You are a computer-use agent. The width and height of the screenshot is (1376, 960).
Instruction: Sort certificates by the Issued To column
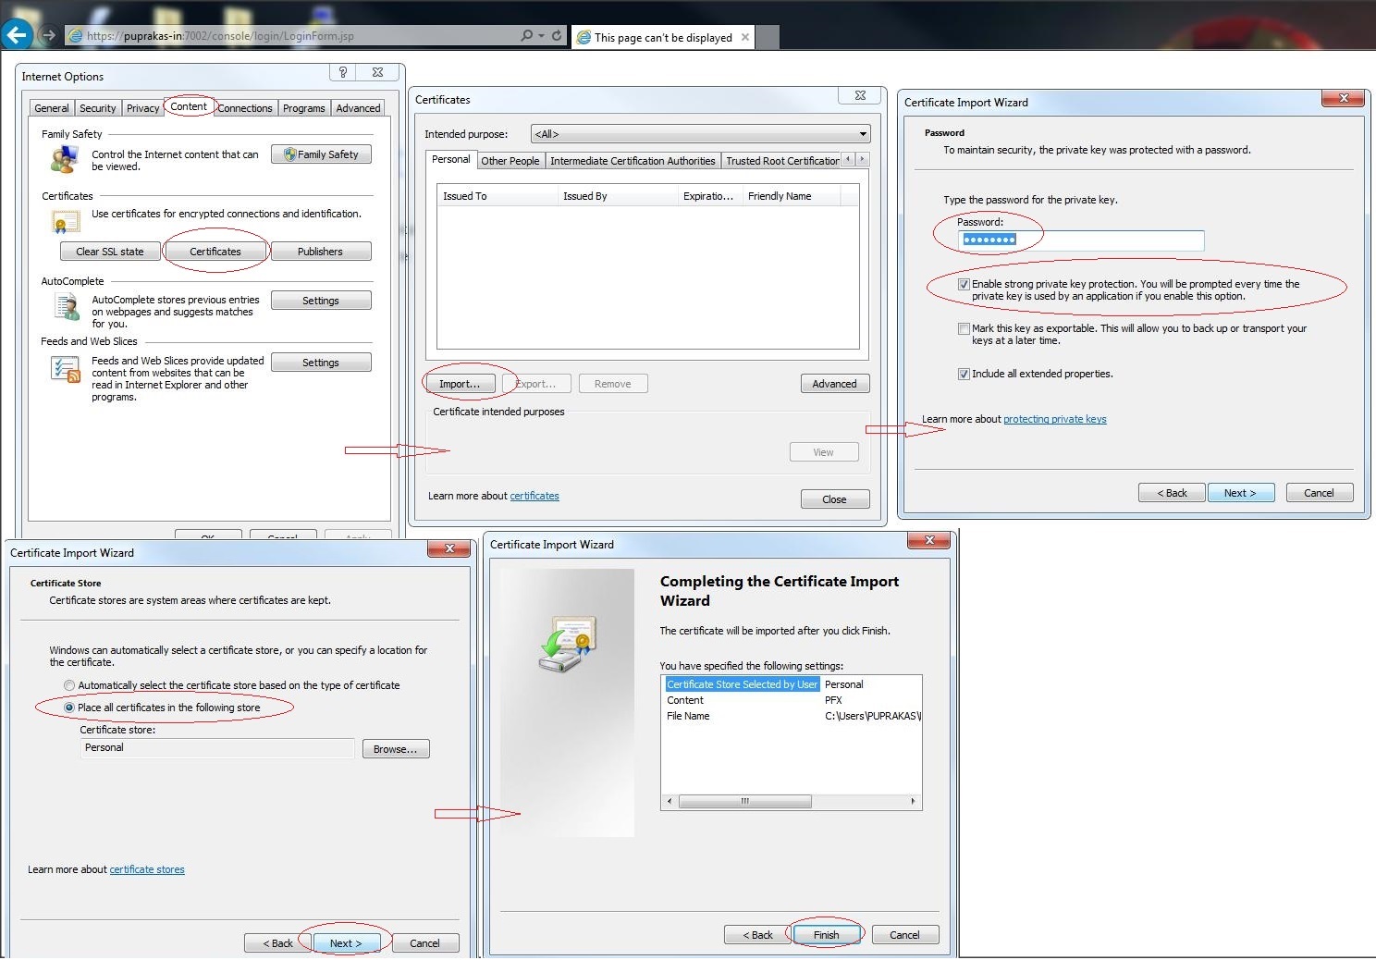[497, 196]
